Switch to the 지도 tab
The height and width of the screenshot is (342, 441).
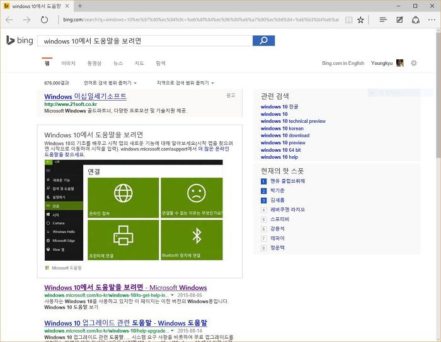(x=139, y=63)
